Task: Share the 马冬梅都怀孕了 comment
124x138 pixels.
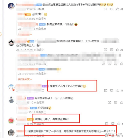Action: click(x=109, y=102)
